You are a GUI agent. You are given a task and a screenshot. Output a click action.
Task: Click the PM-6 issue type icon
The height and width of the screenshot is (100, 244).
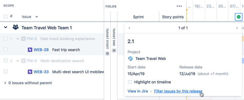click(23, 61)
